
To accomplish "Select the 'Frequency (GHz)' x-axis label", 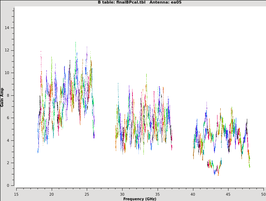I will pos(140,199).
